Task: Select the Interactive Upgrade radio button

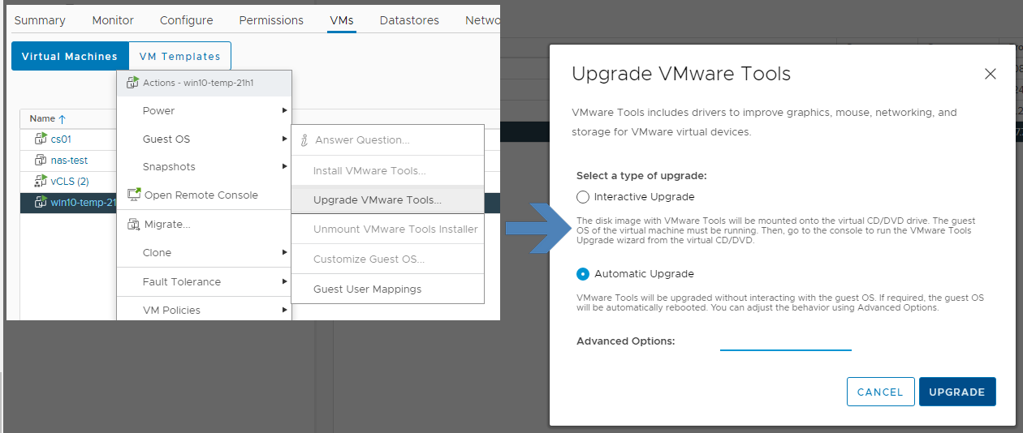Action: (582, 197)
